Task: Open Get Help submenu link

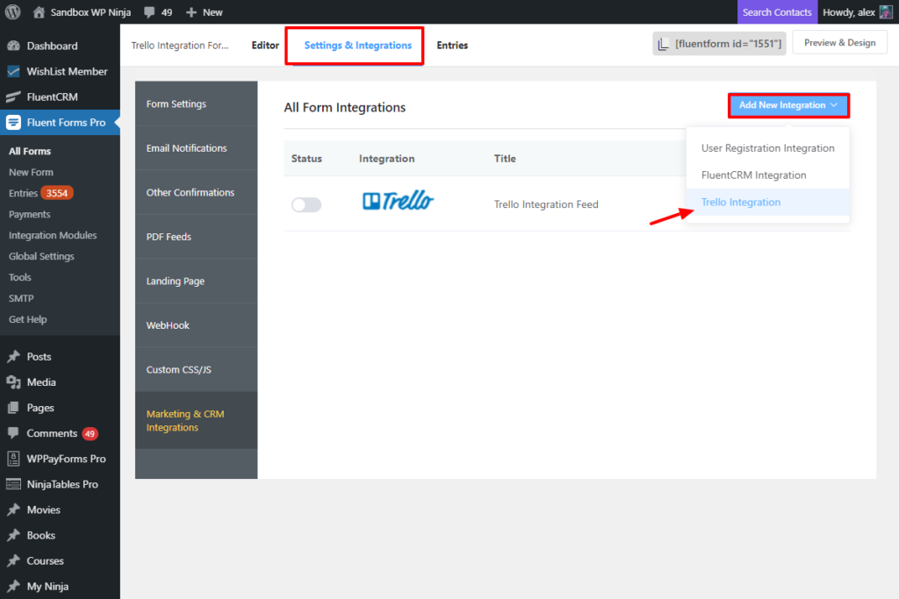Action: tap(27, 319)
